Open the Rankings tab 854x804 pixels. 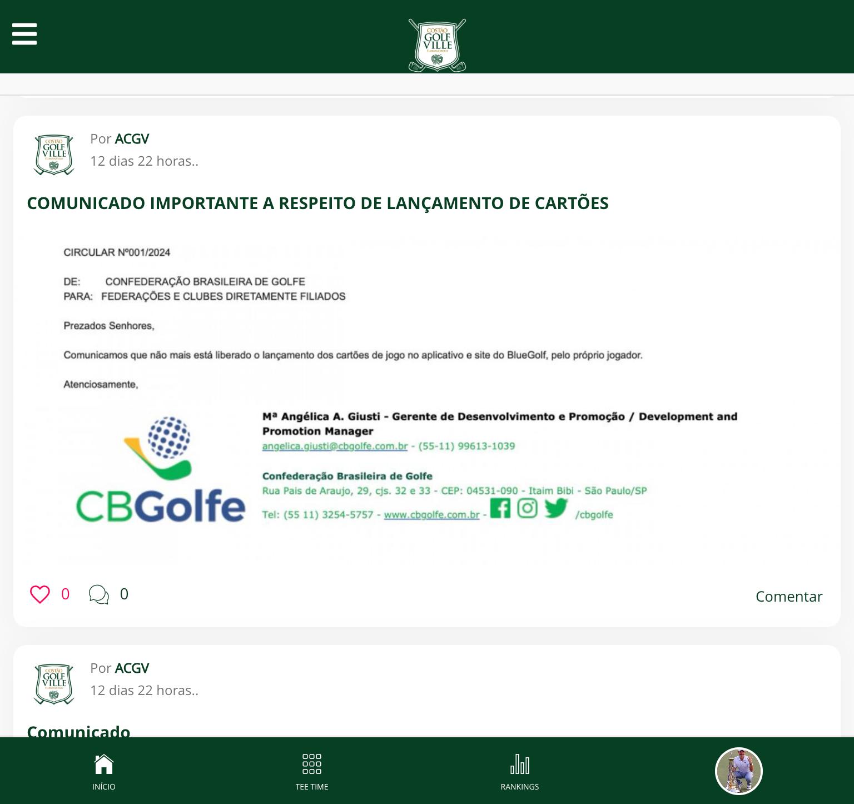point(520,772)
